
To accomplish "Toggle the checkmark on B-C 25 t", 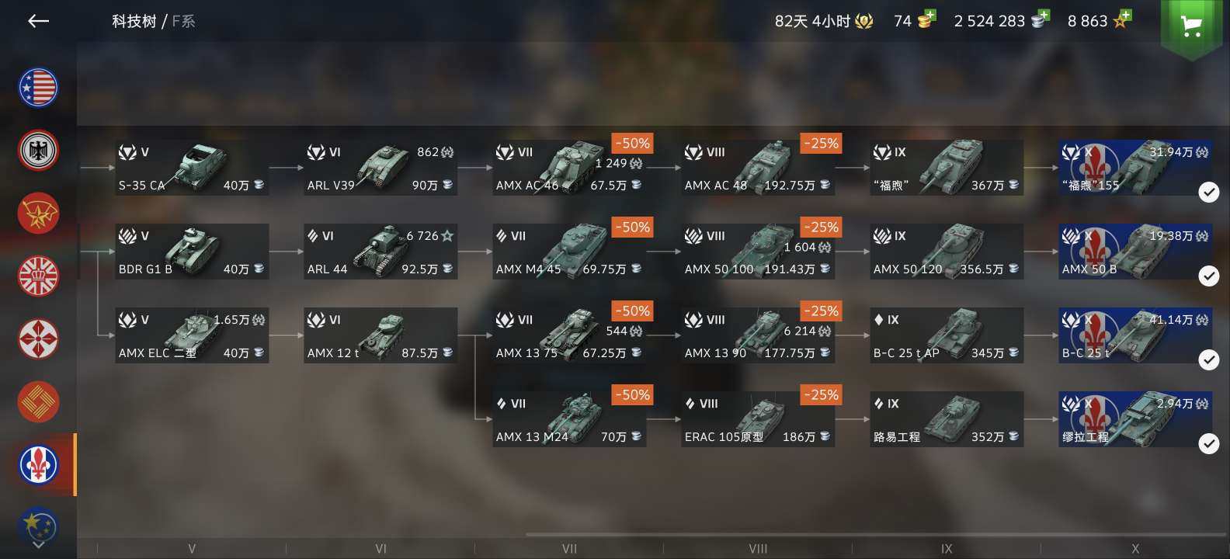I will tap(1208, 359).
